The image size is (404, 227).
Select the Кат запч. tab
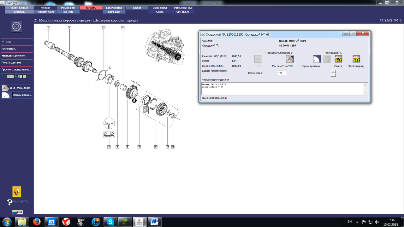point(91,8)
